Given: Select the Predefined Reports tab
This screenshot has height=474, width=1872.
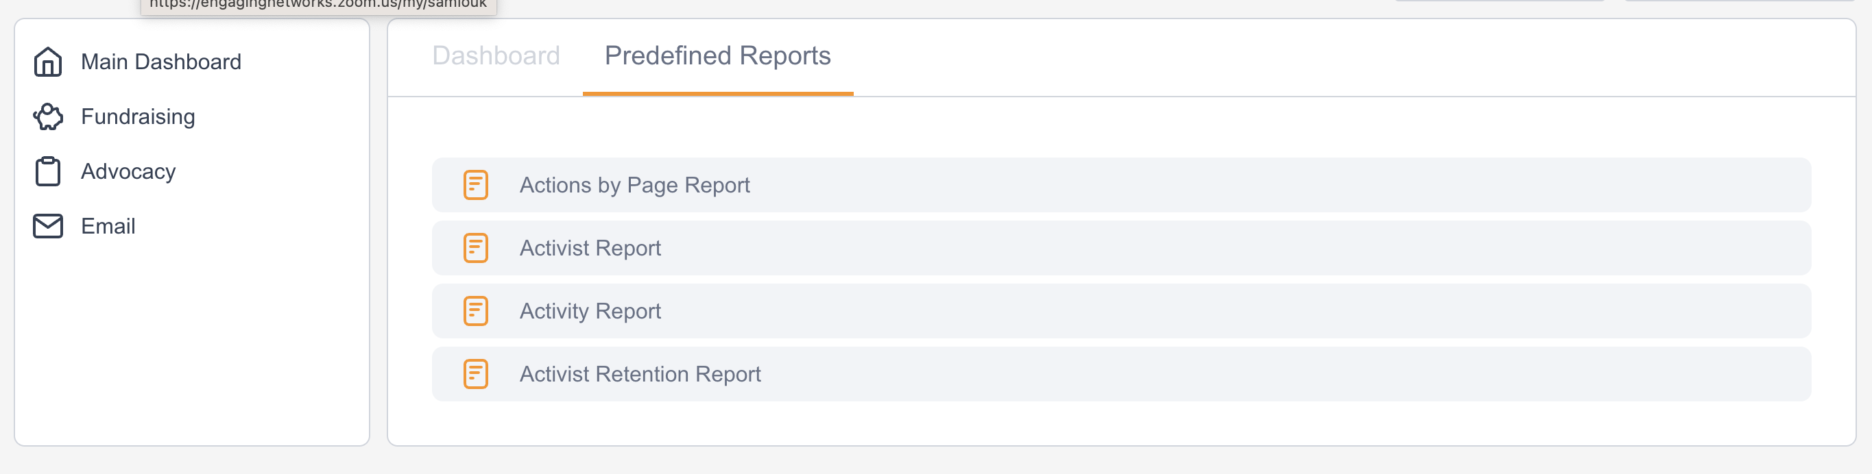Looking at the screenshot, I should 717,56.
